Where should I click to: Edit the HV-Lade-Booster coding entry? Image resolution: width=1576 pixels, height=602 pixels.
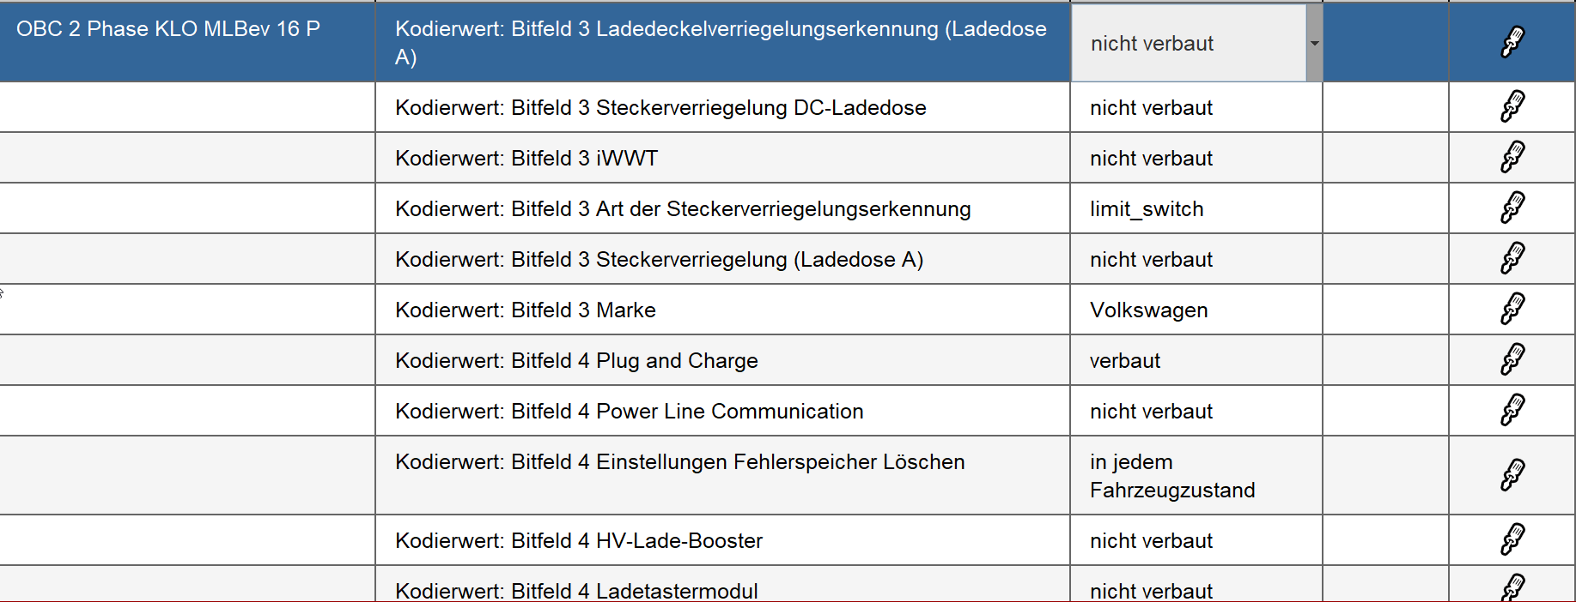tap(1512, 540)
